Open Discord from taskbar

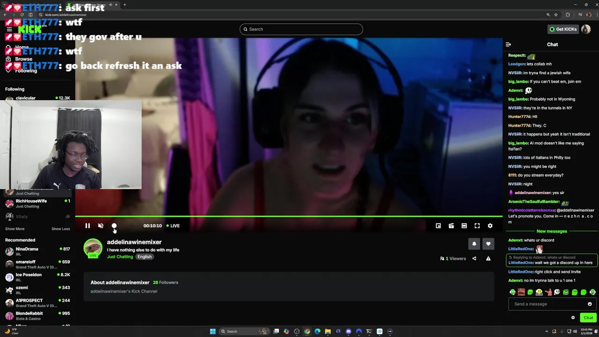(x=349, y=331)
